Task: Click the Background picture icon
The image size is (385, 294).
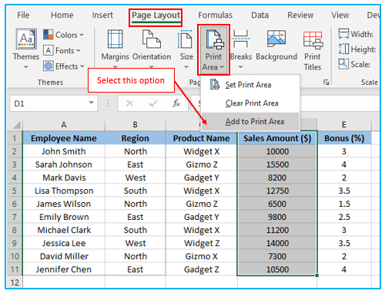Action: pyautogui.click(x=276, y=39)
